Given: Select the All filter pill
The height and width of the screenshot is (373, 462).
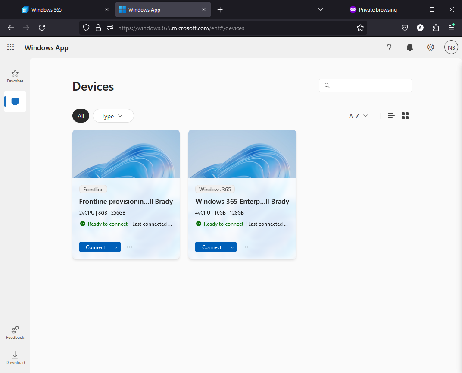Looking at the screenshot, I should pyautogui.click(x=81, y=116).
